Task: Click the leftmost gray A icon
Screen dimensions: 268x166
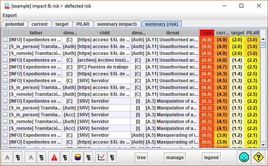Action: (7, 157)
